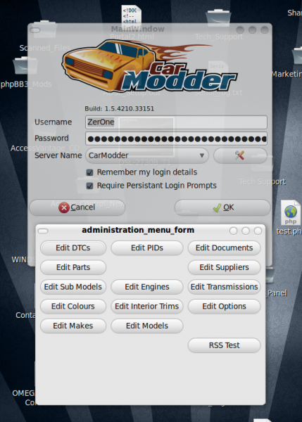Viewport: 302px width, 422px height.
Task: Click the server settings tools icon button
Action: coord(240,155)
